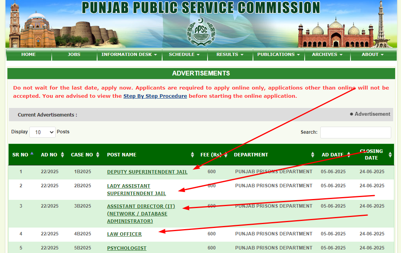Viewport: 401px width, 253px height.
Task: Open ASSISTANT DIRECTOR (IT) post link
Action: click(x=141, y=214)
